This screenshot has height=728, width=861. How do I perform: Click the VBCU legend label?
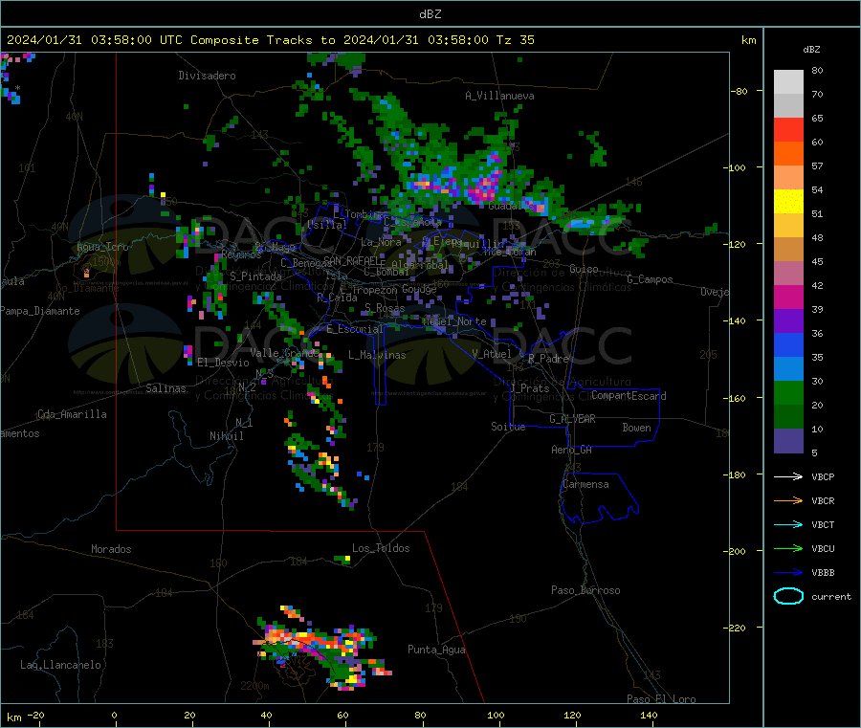[823, 548]
